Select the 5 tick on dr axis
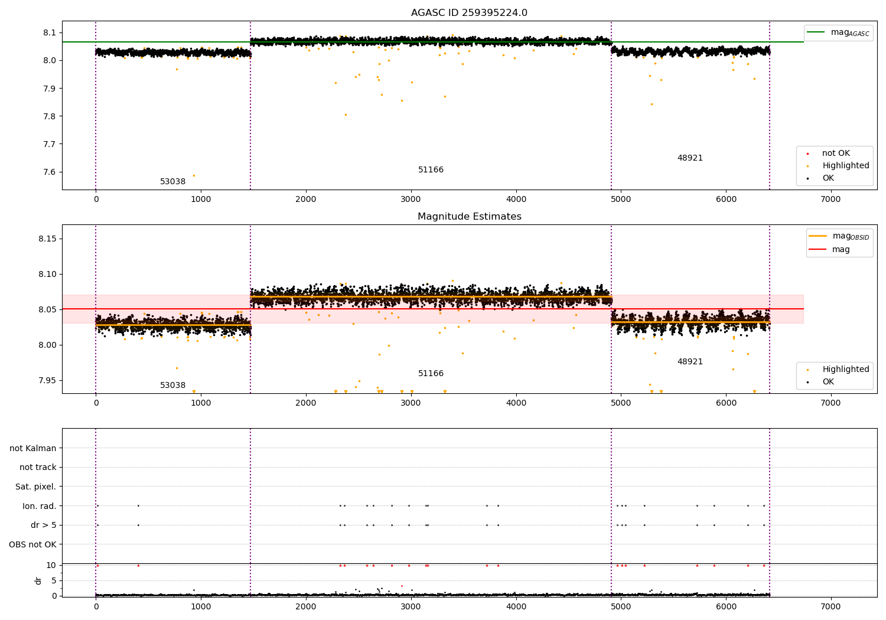Viewport: 886px width, 620px height. (54, 580)
